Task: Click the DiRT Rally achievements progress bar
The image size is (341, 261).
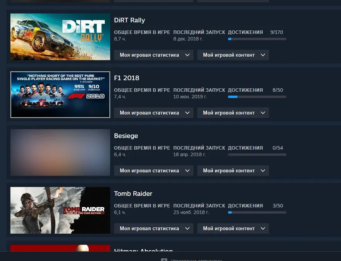Action: coord(257,39)
